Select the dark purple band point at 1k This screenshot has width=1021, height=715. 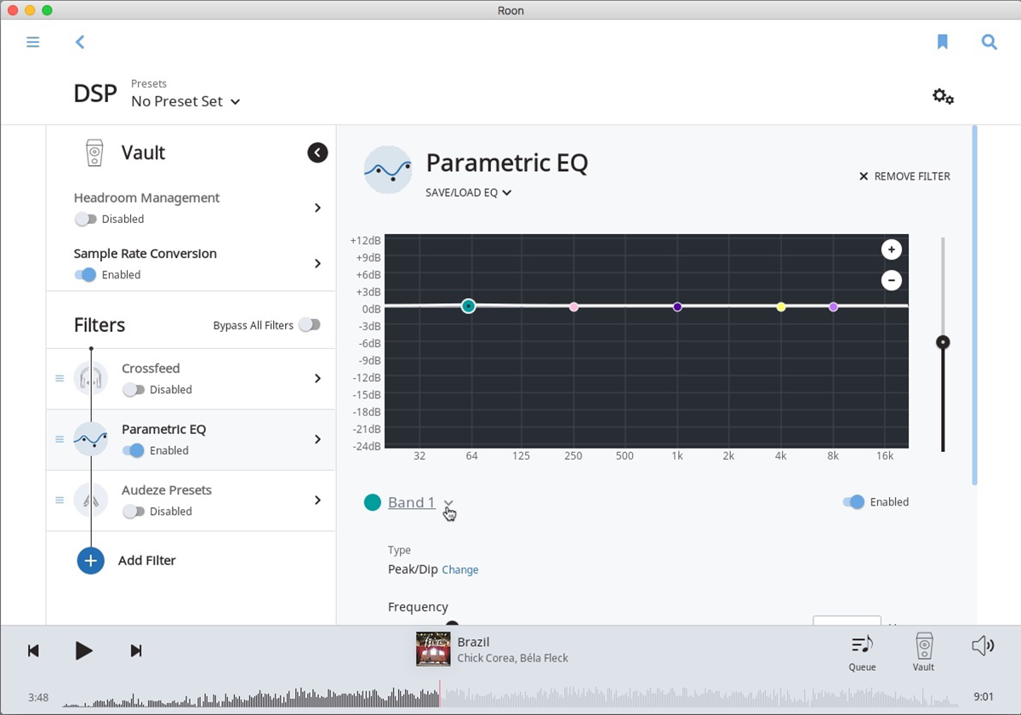pyautogui.click(x=677, y=306)
